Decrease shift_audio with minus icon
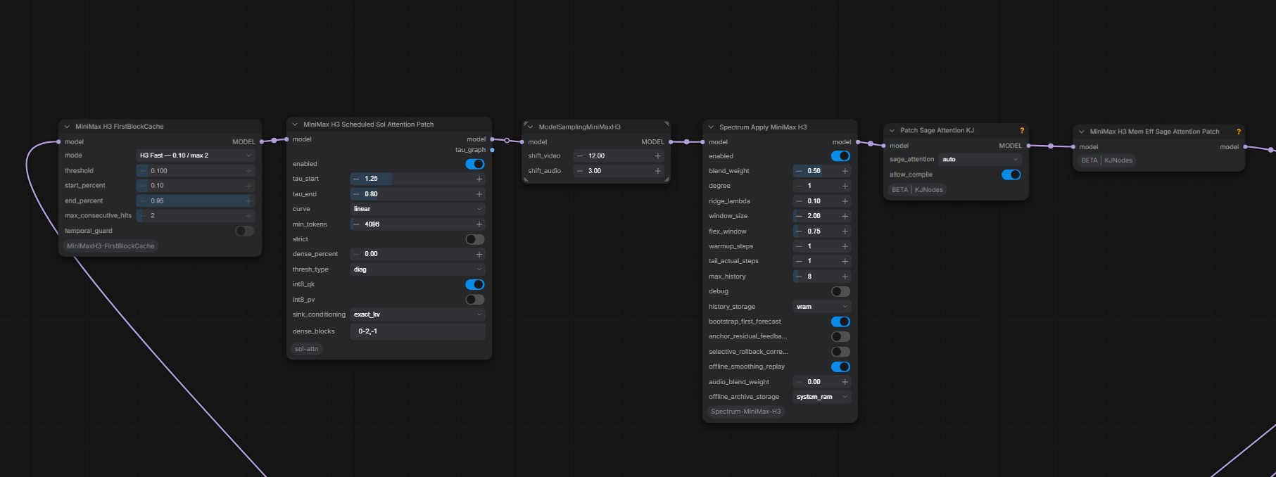This screenshot has width=1276, height=477. [x=580, y=171]
